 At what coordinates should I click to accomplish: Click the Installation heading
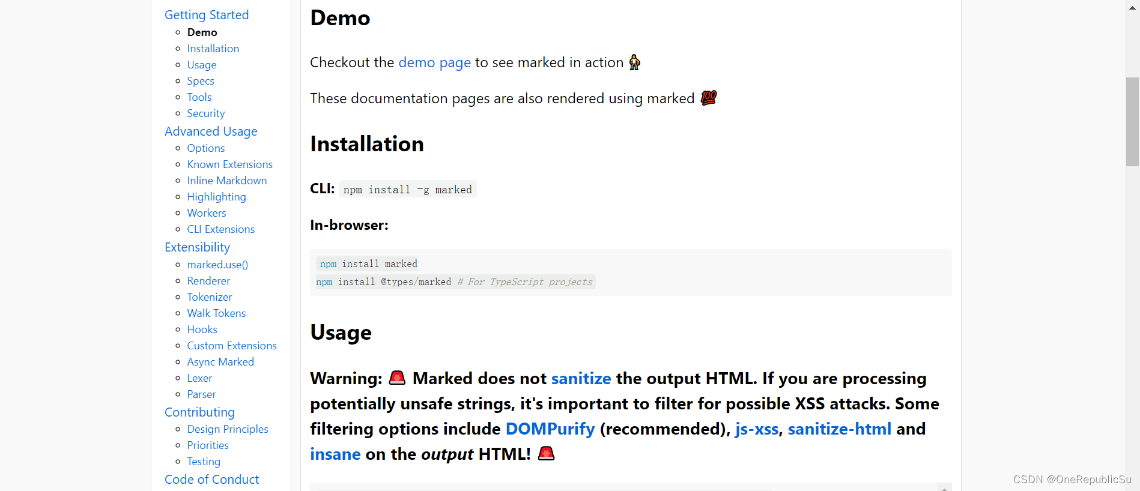[x=367, y=145]
